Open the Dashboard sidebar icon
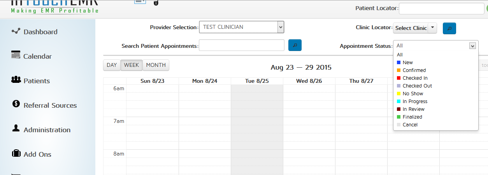This screenshot has width=488, height=175. [16, 31]
